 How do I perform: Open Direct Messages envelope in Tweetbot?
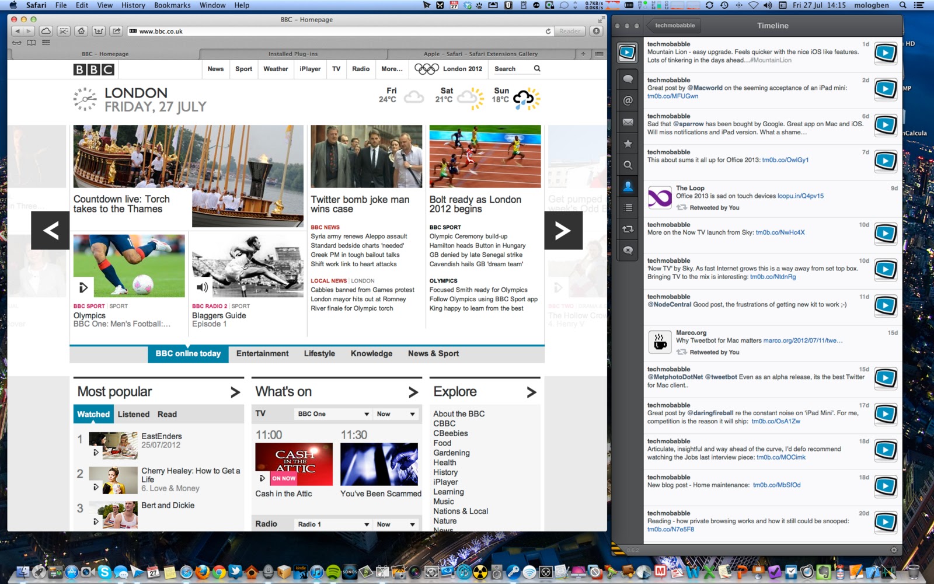coord(628,122)
